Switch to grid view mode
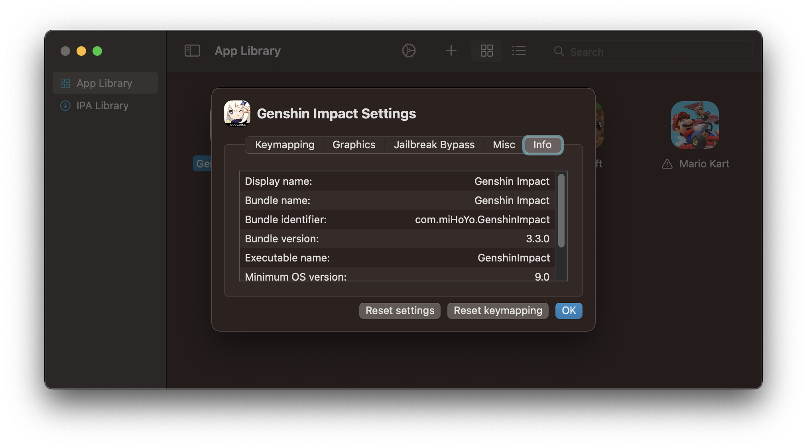The image size is (807, 448). click(486, 51)
